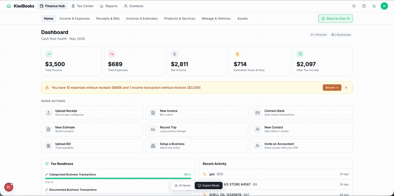Click the Upload Receipt upload icon
The width and height of the screenshot is (394, 196).
pos(48,113)
